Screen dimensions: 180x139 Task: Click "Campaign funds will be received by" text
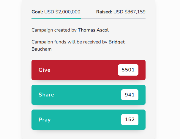(x=69, y=42)
